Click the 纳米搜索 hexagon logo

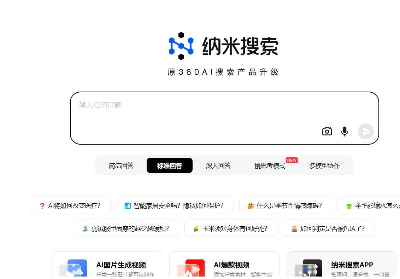(181, 46)
